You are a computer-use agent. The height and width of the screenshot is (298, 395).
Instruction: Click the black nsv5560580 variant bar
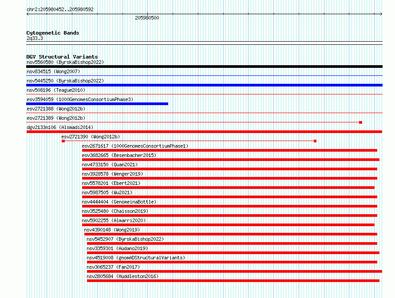coord(204,67)
